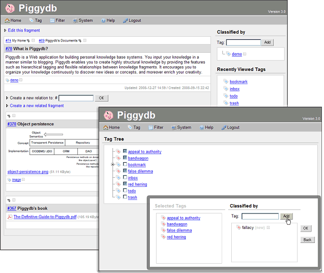Viewport: 324px width, 273px height.
Task: Click Logout in the Tag Tree window
Action: [x=230, y=127]
